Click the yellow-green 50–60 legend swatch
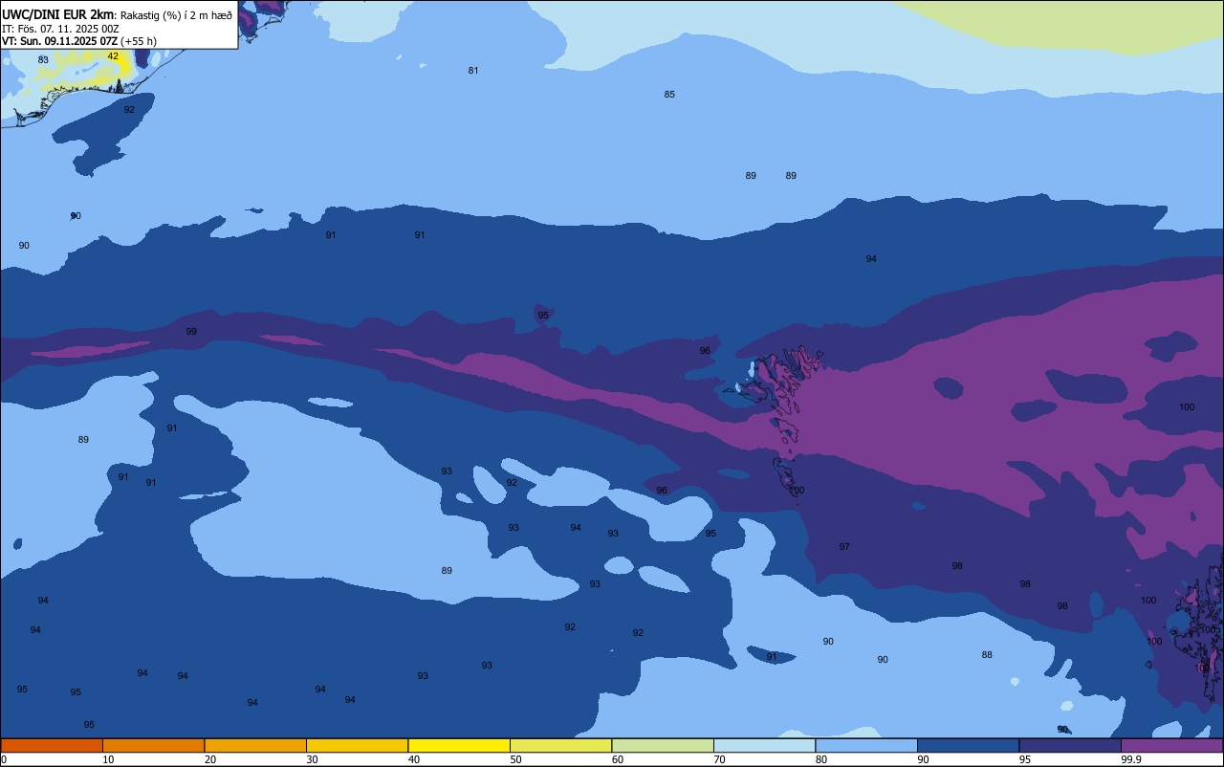Screen dimensions: 1224x767 [x=560, y=745]
